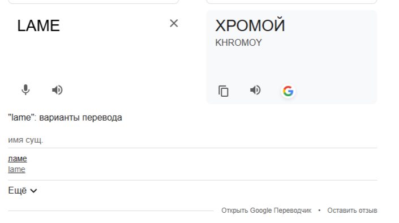Click the chevron arrow beside Ещё

point(33,191)
